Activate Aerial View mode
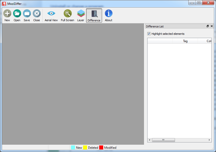Viewport: 216px width, 152px height. pyautogui.click(x=51, y=13)
